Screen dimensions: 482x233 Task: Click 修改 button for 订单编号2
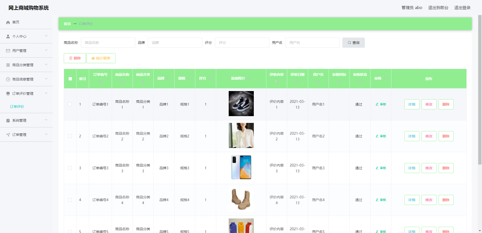point(429,136)
